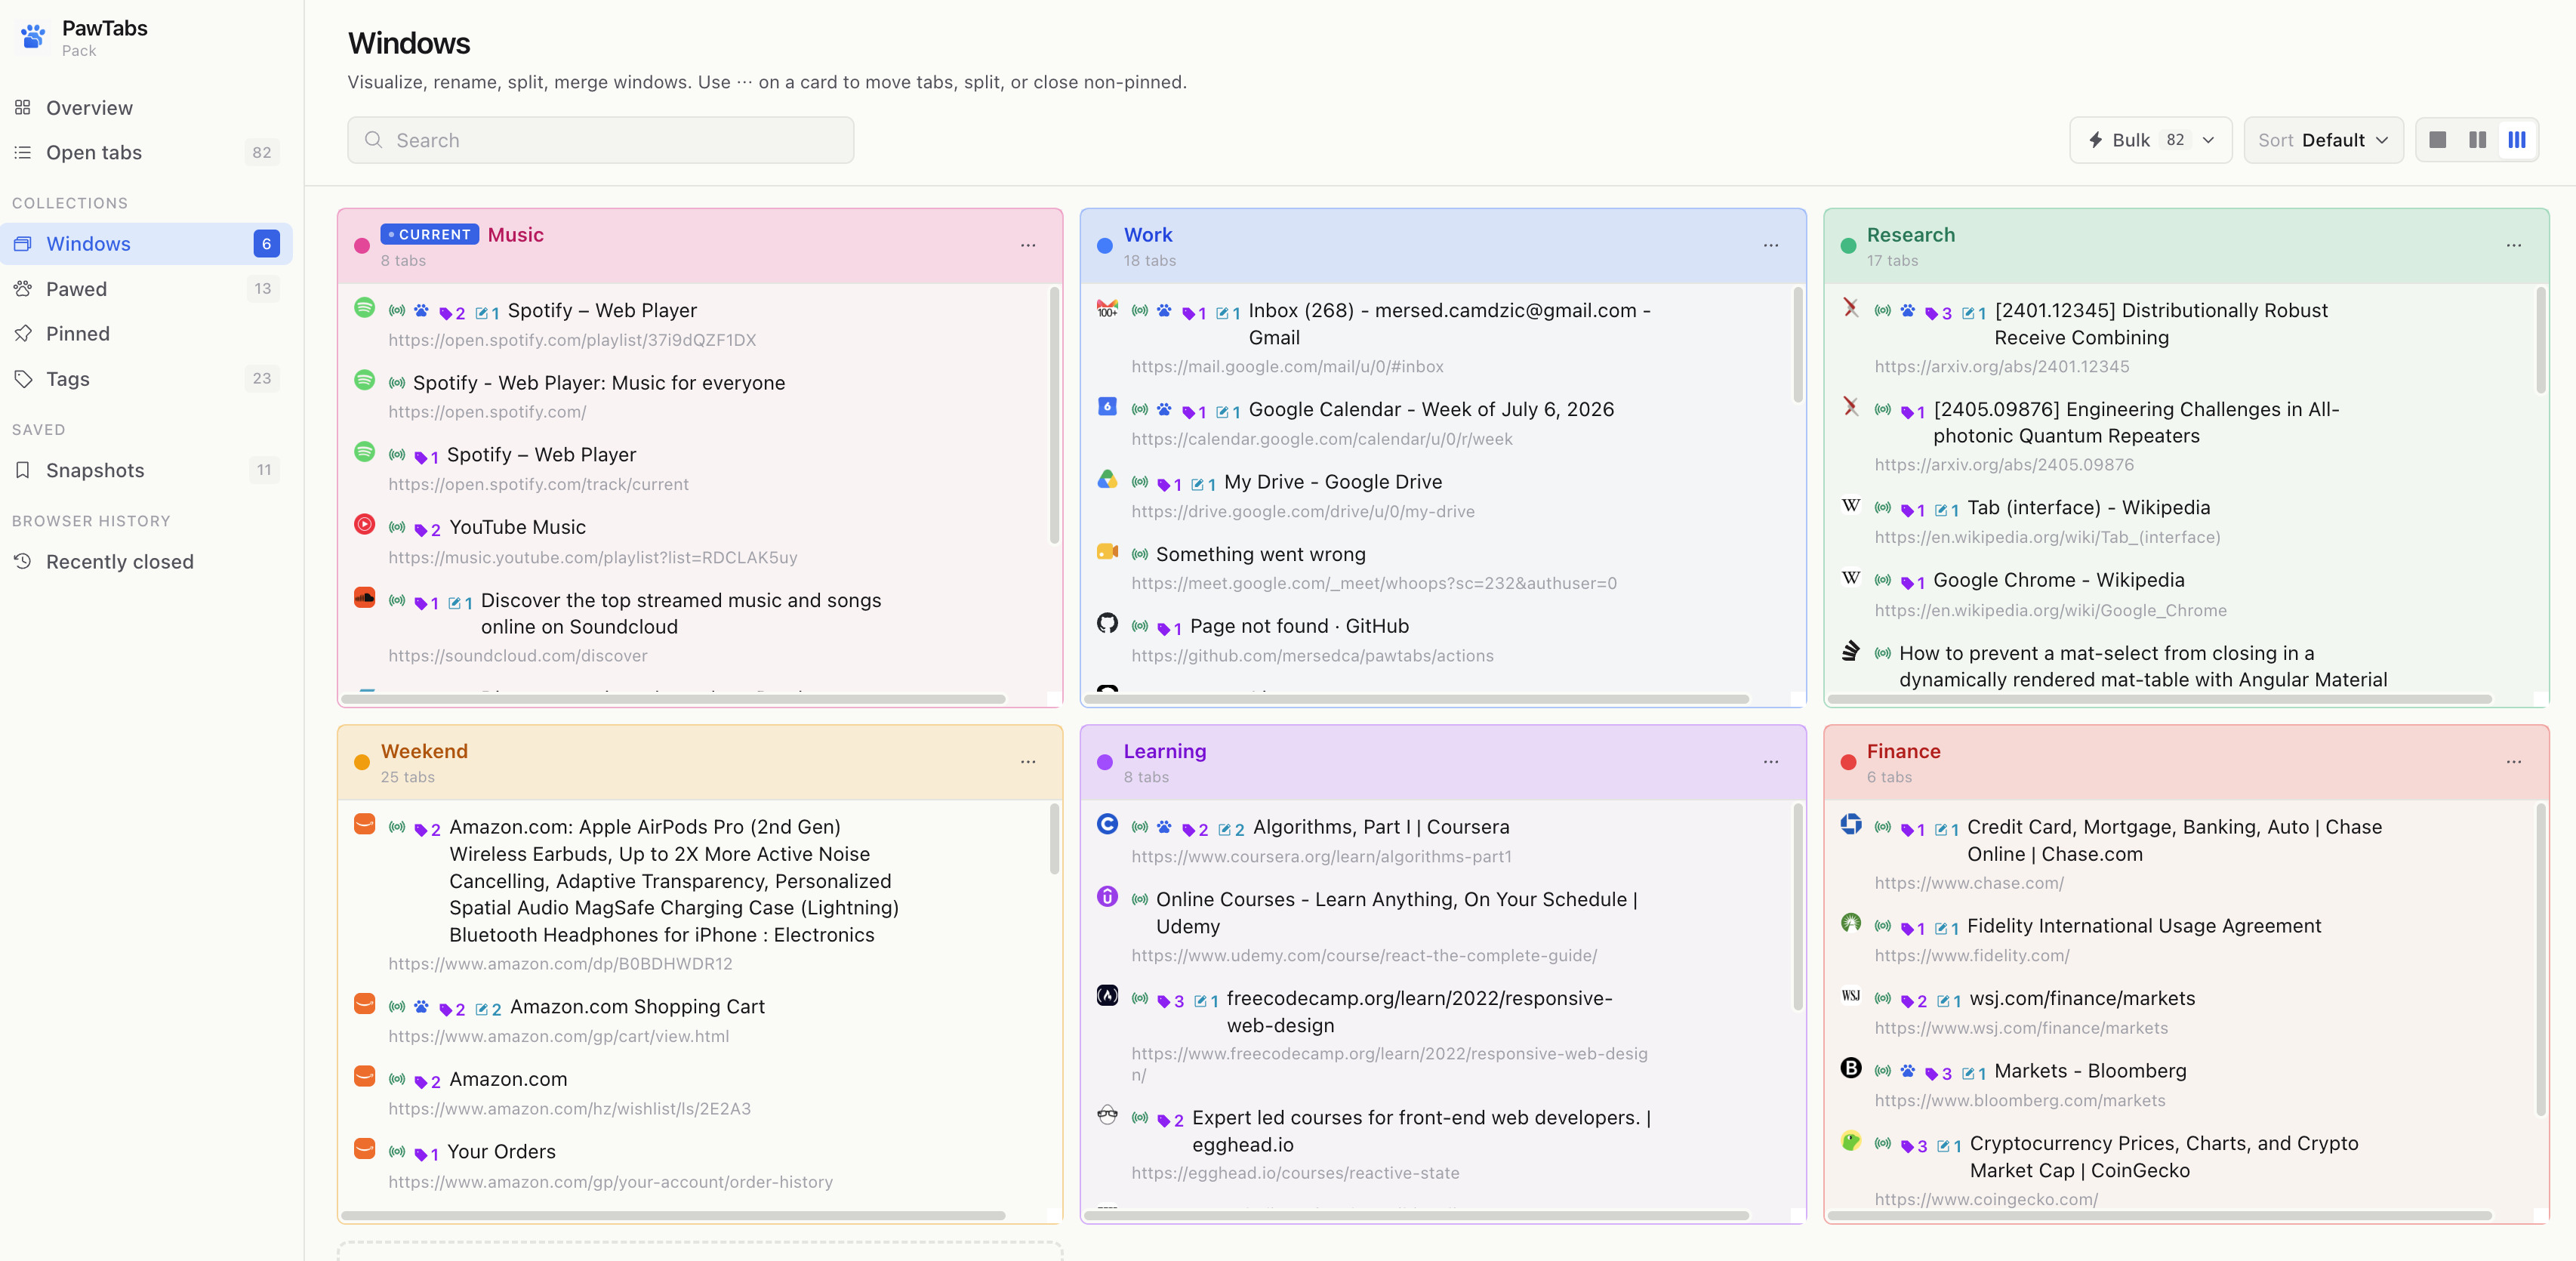This screenshot has width=2576, height=1261.
Task: Click the blue Work window color dot
Action: pos(1105,246)
